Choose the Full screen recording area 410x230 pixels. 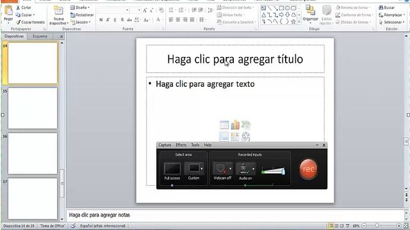tap(172, 171)
